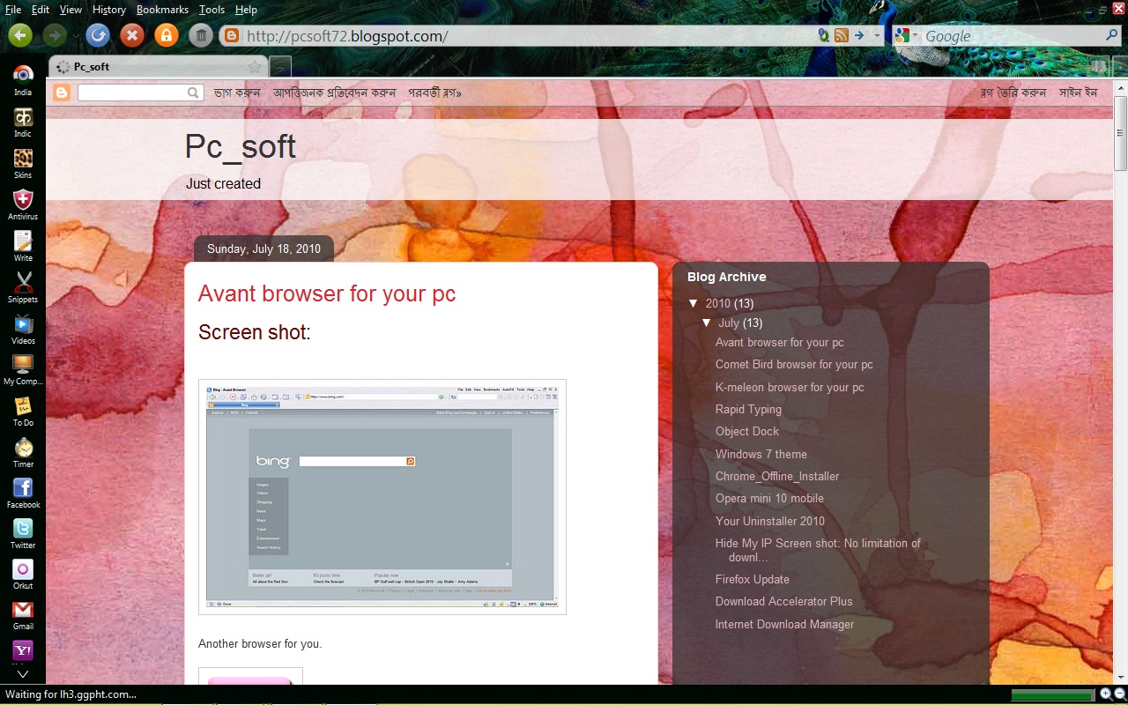The width and height of the screenshot is (1128, 705).
Task: Select the Pc_soft tab
Action: [x=158, y=67]
